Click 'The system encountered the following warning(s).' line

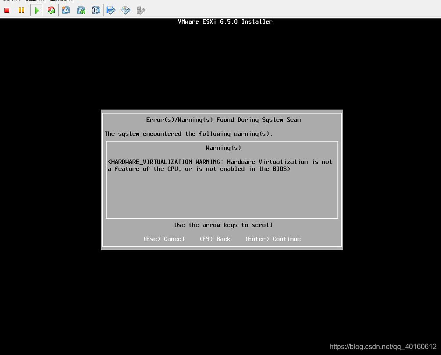click(x=188, y=134)
